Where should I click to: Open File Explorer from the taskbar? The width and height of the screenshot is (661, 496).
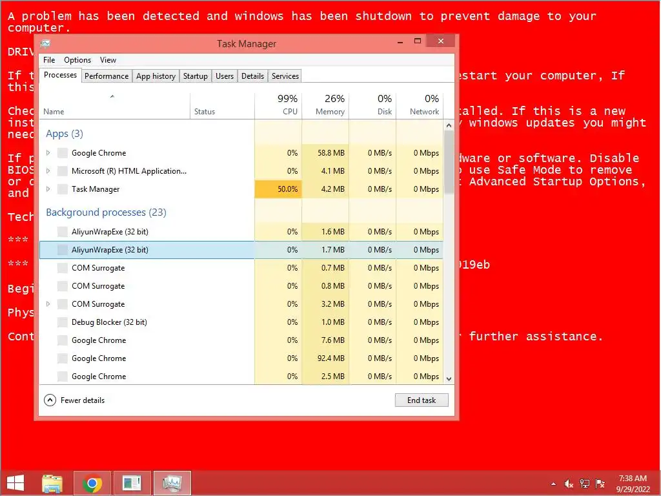pos(52,483)
